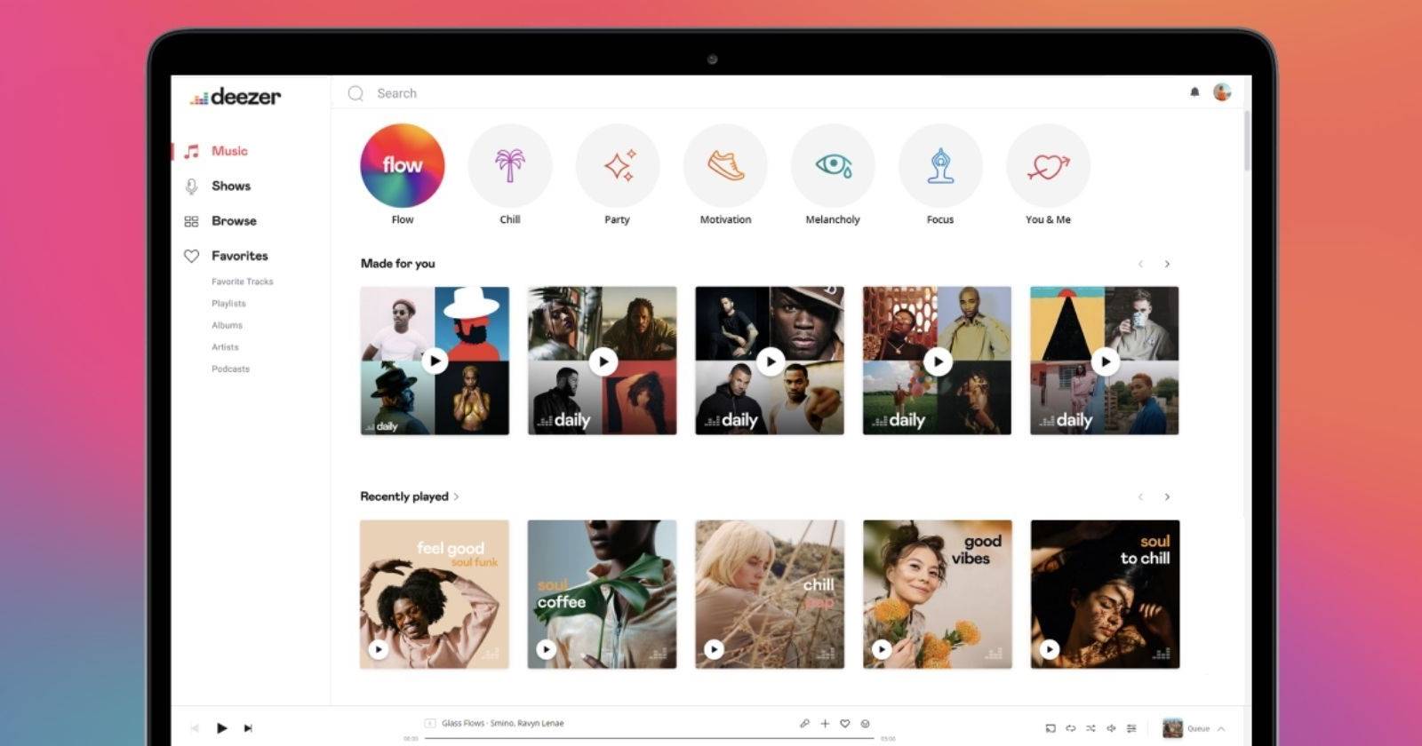The width and height of the screenshot is (1422, 746).
Task: Open the Queue album thumbnail
Action: click(1172, 728)
